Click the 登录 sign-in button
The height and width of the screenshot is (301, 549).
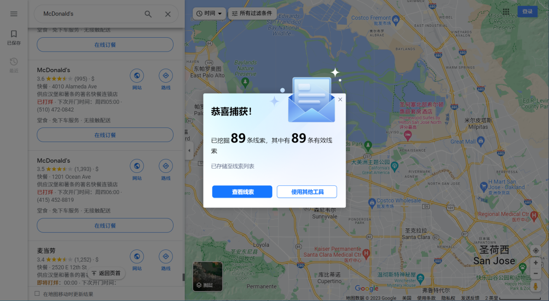527,12
